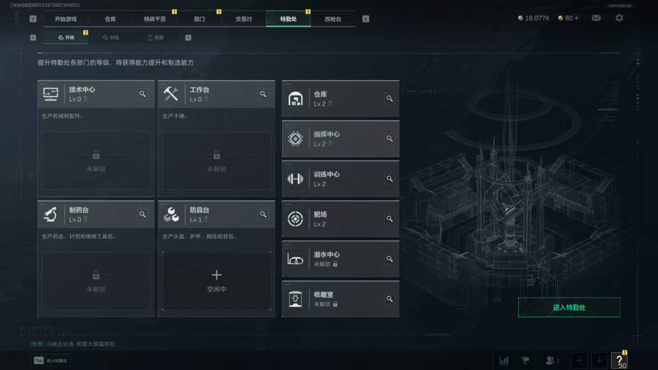Inspect 潜水中心 with magnifier icon
658x370 pixels.
click(389, 259)
